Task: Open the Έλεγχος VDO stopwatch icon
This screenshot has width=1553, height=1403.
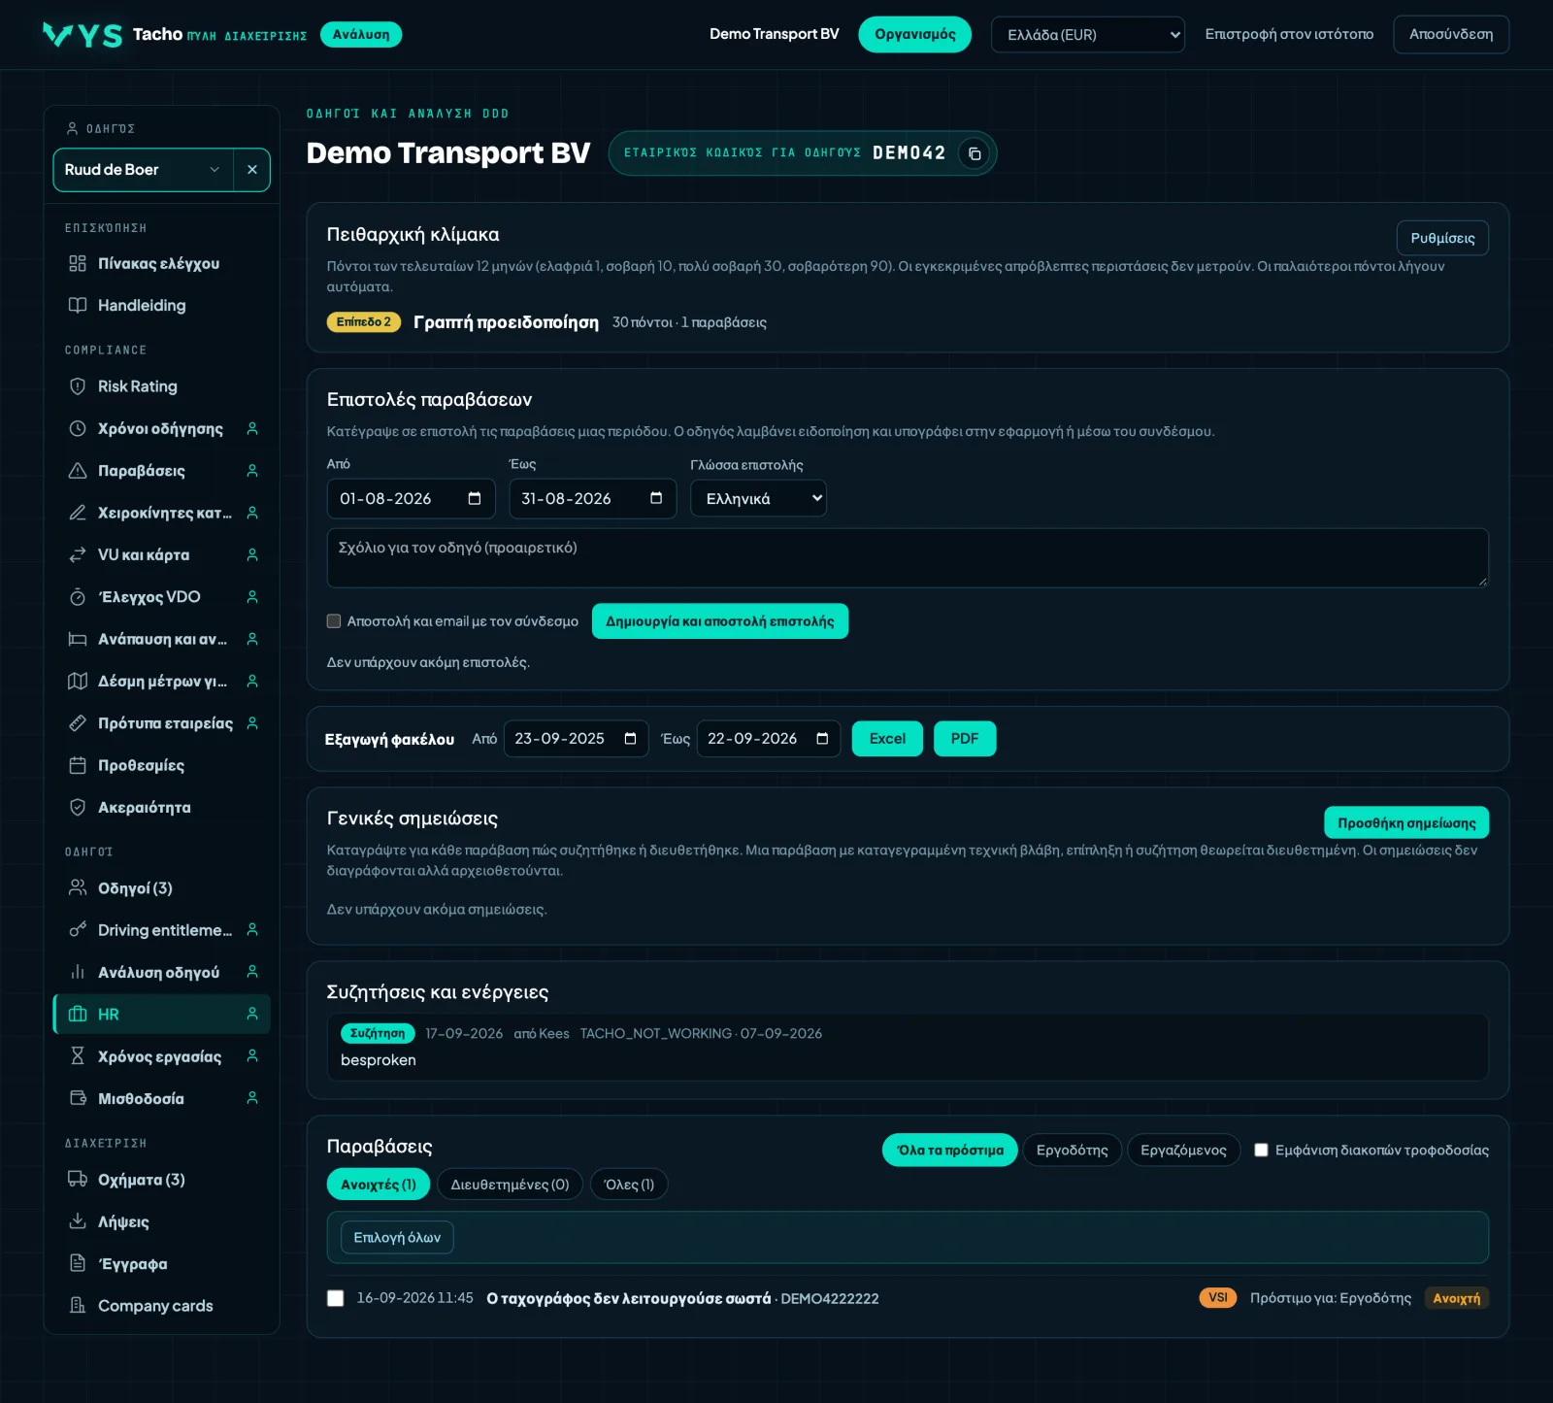Action: tap(78, 597)
